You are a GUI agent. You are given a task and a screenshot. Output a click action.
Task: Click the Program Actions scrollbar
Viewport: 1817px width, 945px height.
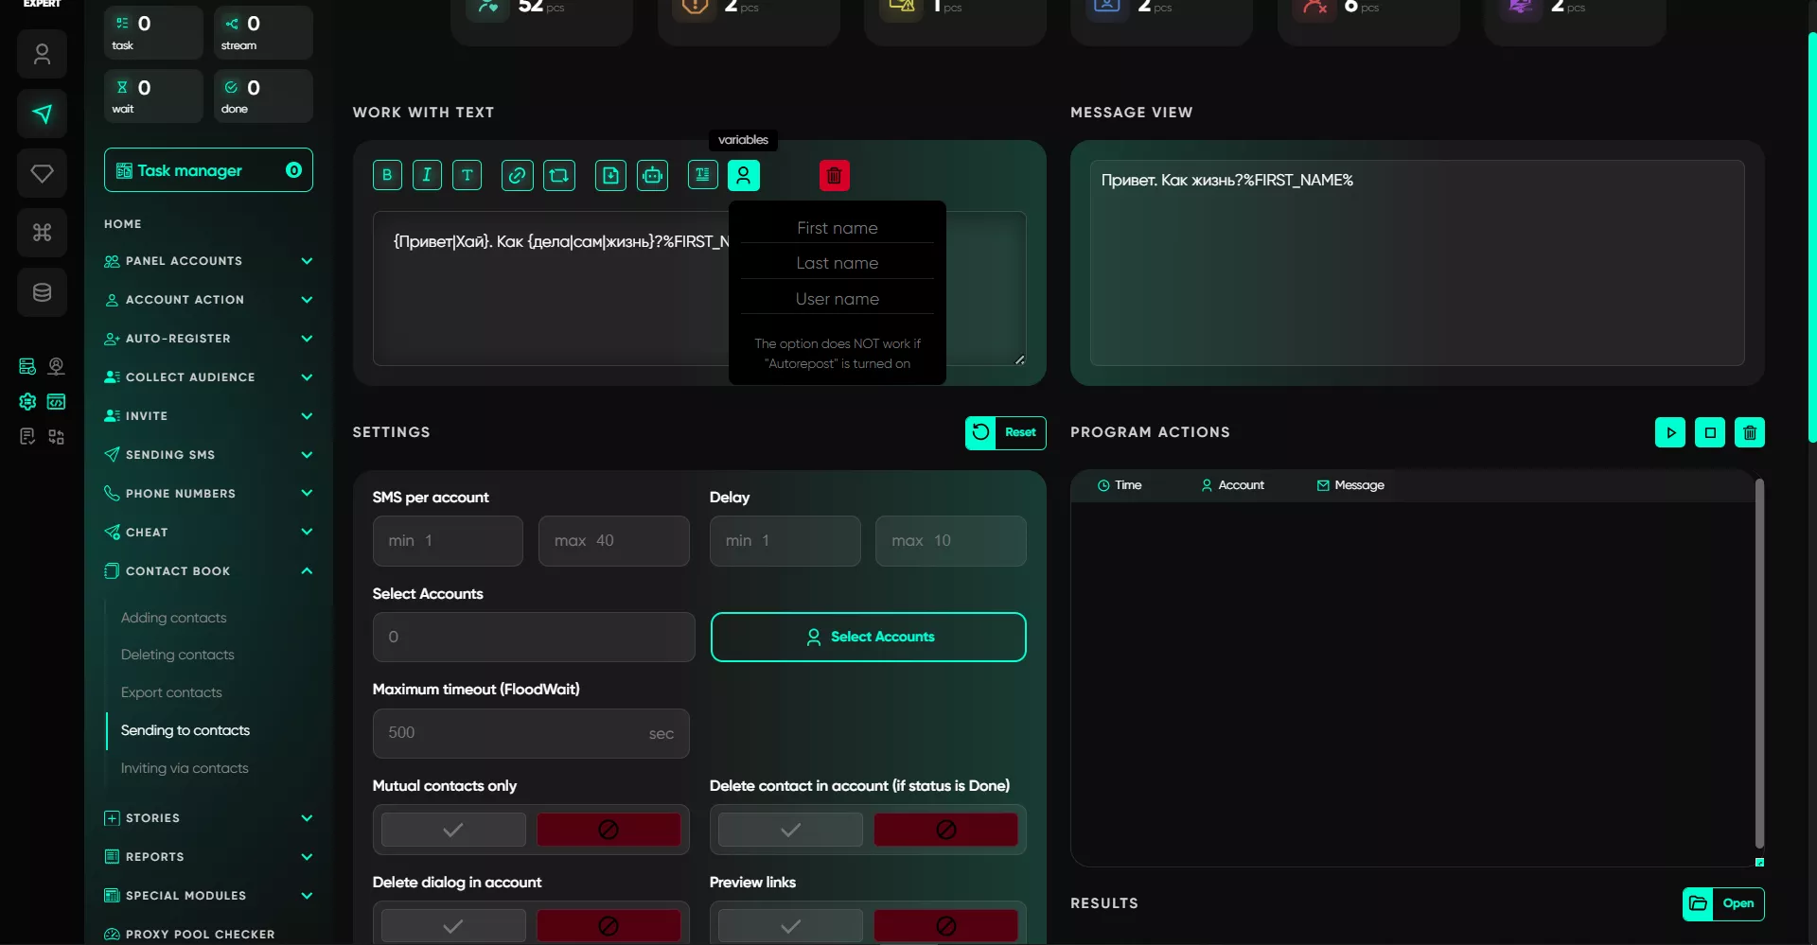click(x=1759, y=664)
